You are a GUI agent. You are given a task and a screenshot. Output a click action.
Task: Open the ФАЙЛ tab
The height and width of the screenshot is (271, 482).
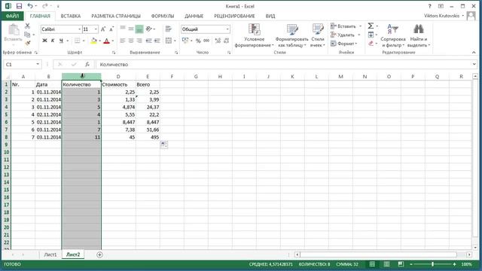click(x=12, y=16)
